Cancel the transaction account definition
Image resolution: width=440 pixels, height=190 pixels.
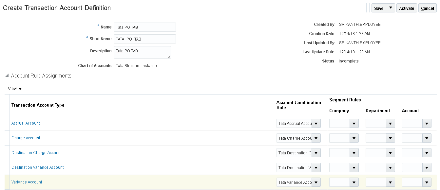click(427, 8)
